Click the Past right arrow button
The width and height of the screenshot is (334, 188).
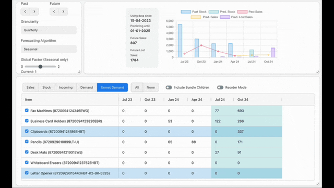point(34,11)
